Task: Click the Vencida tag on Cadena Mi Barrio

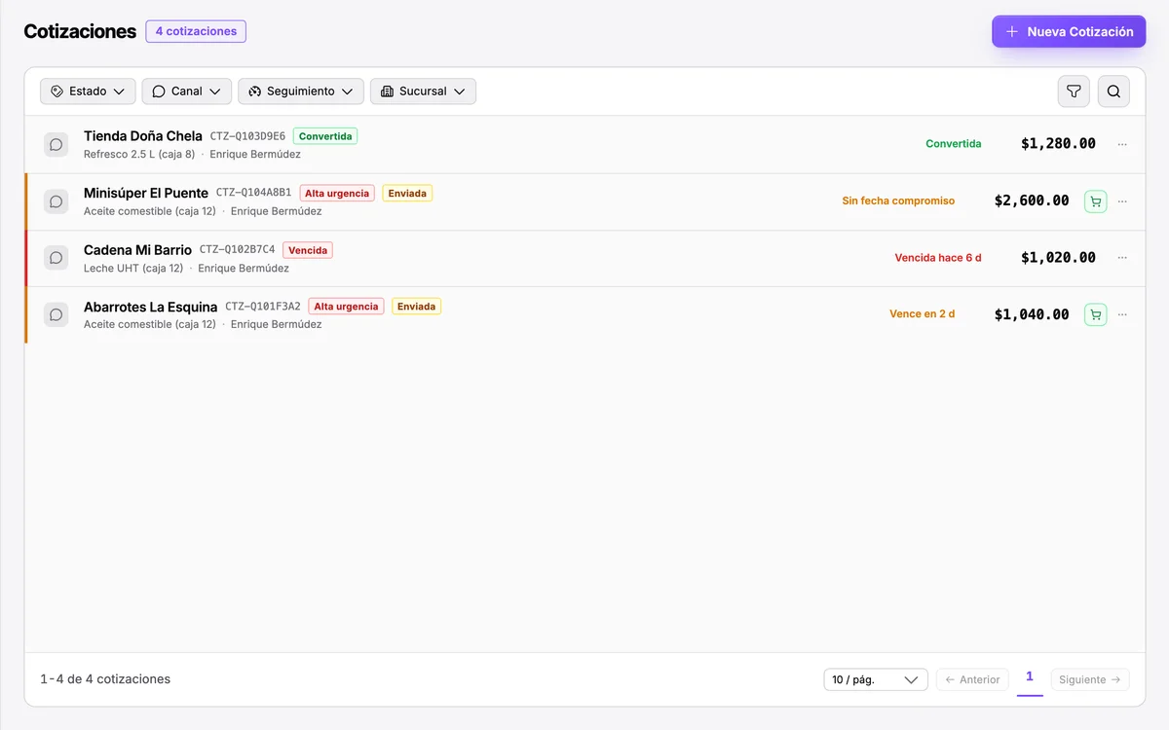Action: tap(308, 250)
